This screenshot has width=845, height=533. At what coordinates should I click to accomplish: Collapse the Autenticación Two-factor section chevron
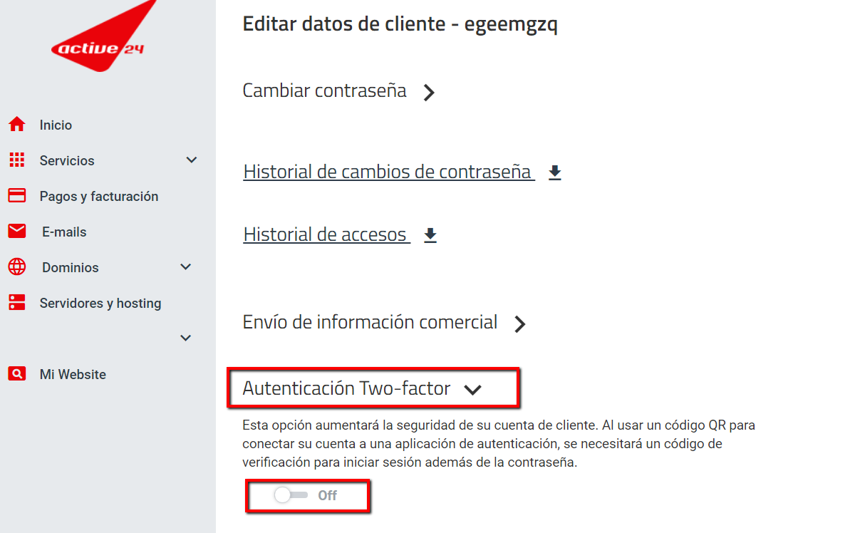[472, 390]
